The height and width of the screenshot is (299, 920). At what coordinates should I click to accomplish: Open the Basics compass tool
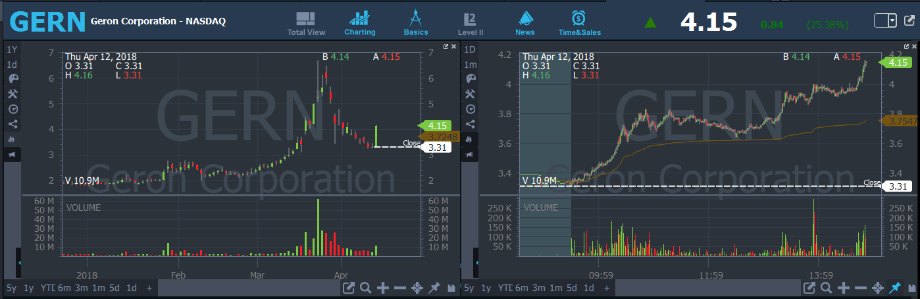tap(416, 23)
